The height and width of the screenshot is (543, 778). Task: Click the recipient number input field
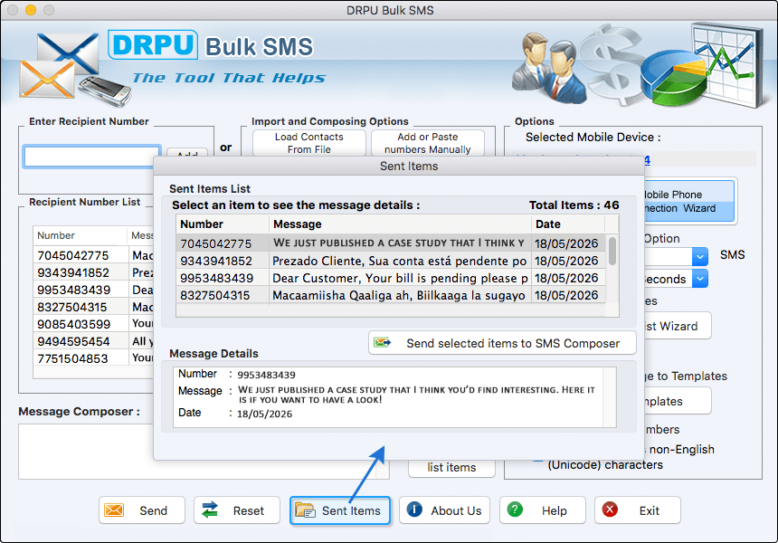tap(91, 157)
